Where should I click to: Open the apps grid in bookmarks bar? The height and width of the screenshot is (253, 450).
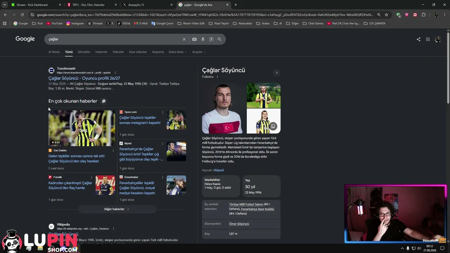[x=5, y=24]
